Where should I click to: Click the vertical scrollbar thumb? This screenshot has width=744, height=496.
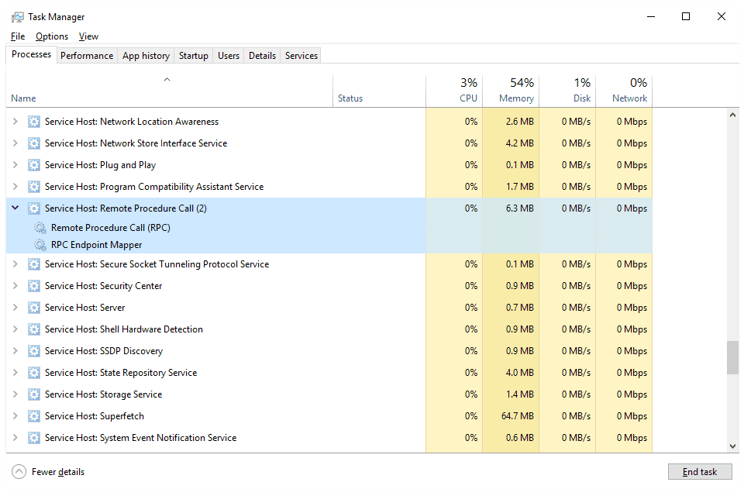coord(732,357)
